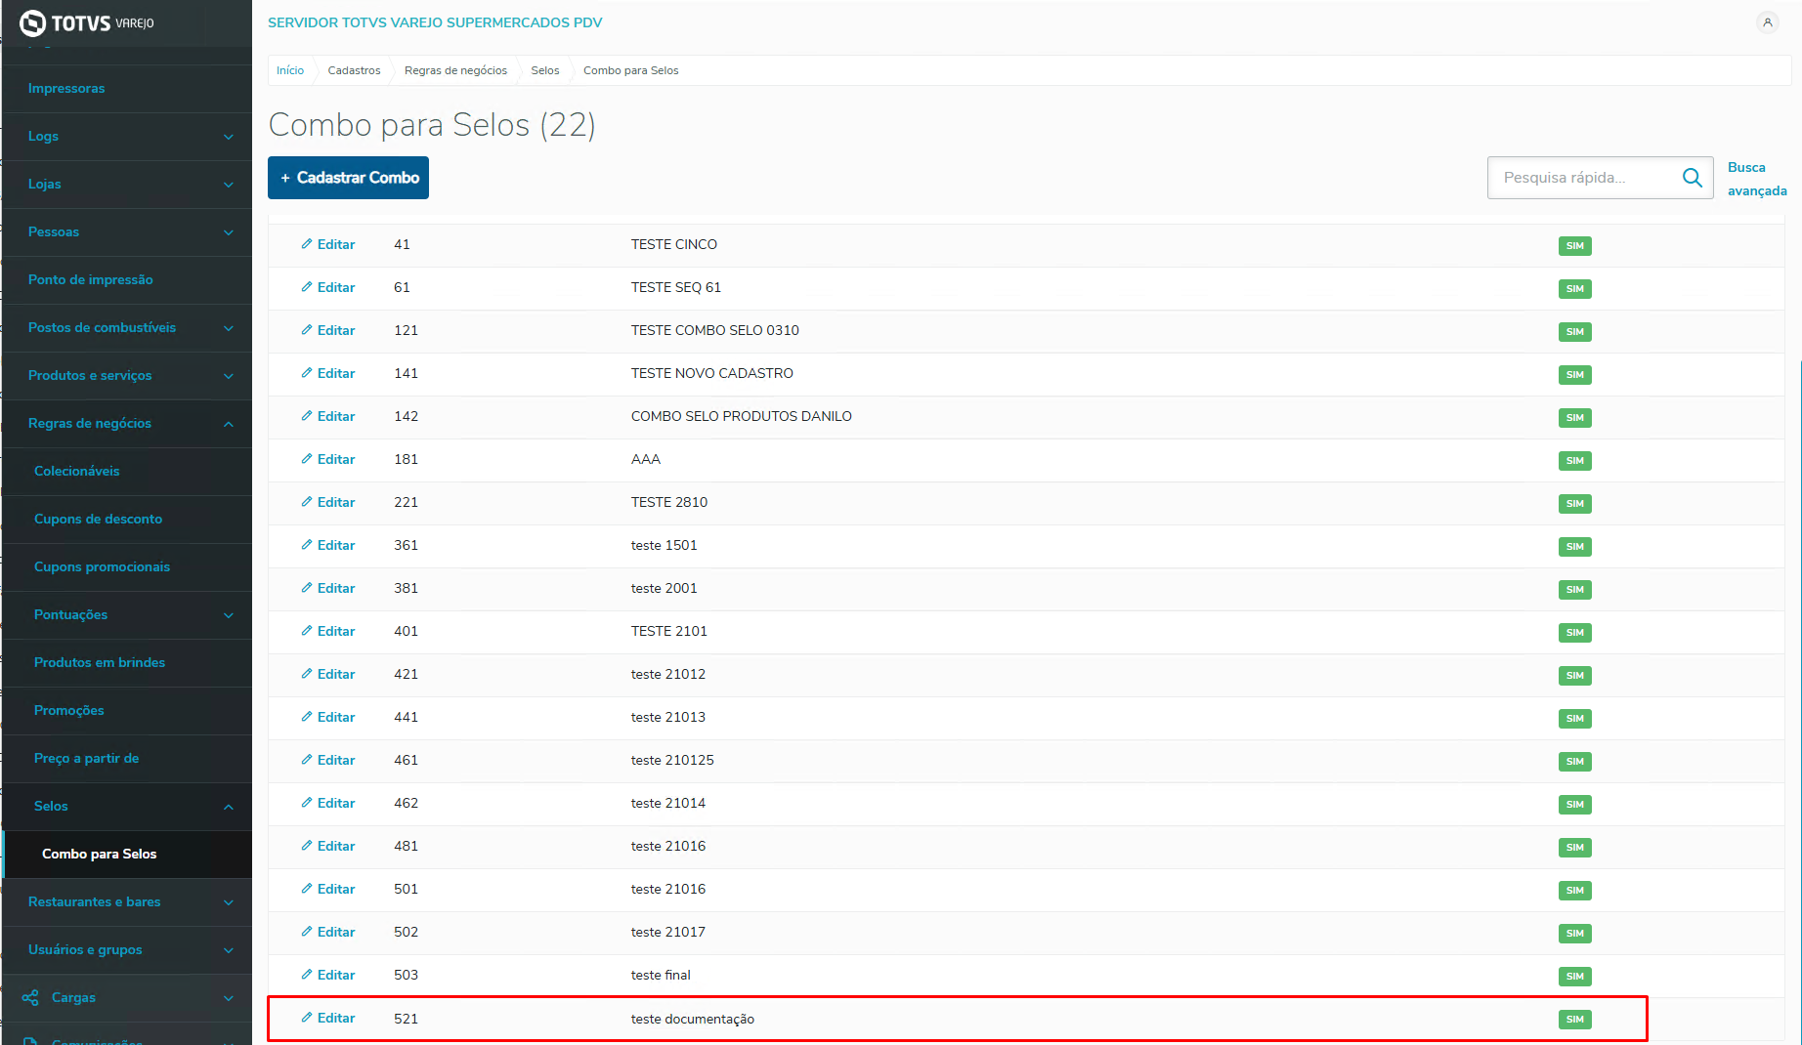Click the pencil icon for combo 121
Image resolution: width=1802 pixels, height=1045 pixels.
[x=307, y=330]
